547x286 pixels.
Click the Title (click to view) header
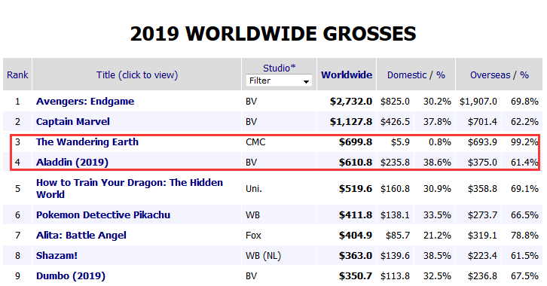point(137,75)
